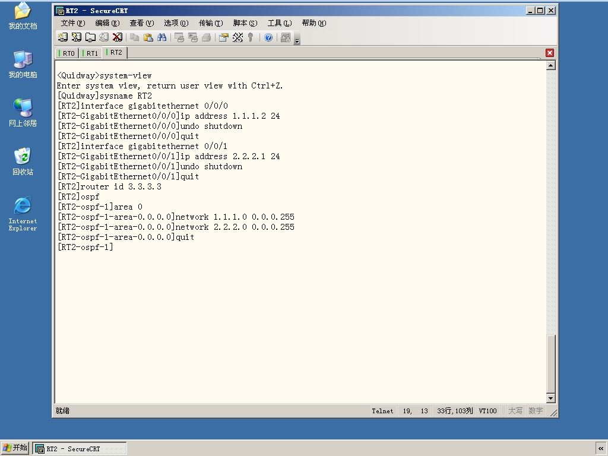
Task: Open Connect in Tab toolbar icon
Action: [x=90, y=37]
